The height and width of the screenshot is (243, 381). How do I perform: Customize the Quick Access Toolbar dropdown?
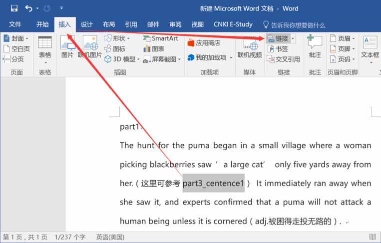point(61,8)
